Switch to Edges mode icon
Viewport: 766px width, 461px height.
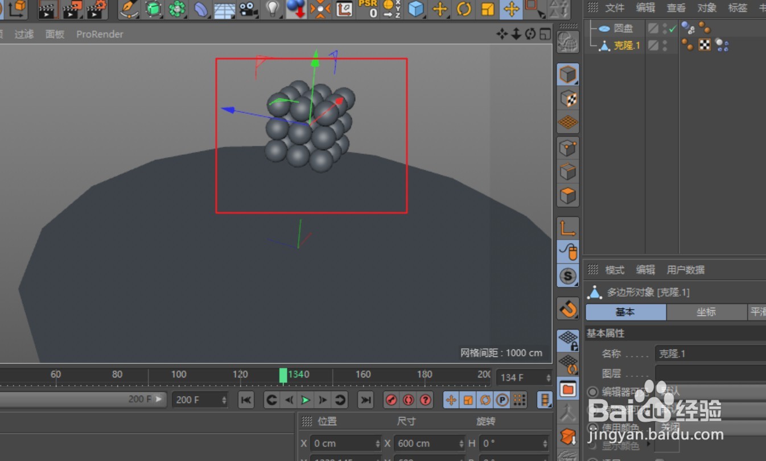point(568,172)
